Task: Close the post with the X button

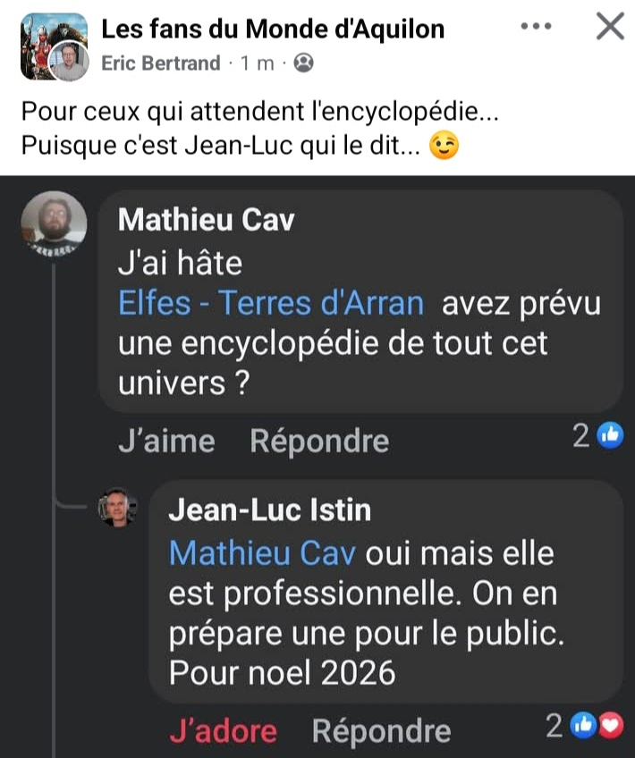Action: [609, 27]
